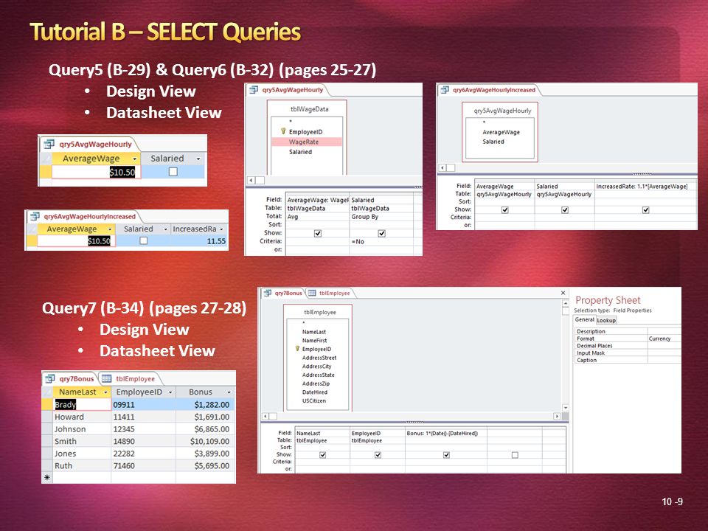Select the qry5AvgWageHourly design view tab
The width and height of the screenshot is (708, 531).
click(x=288, y=90)
